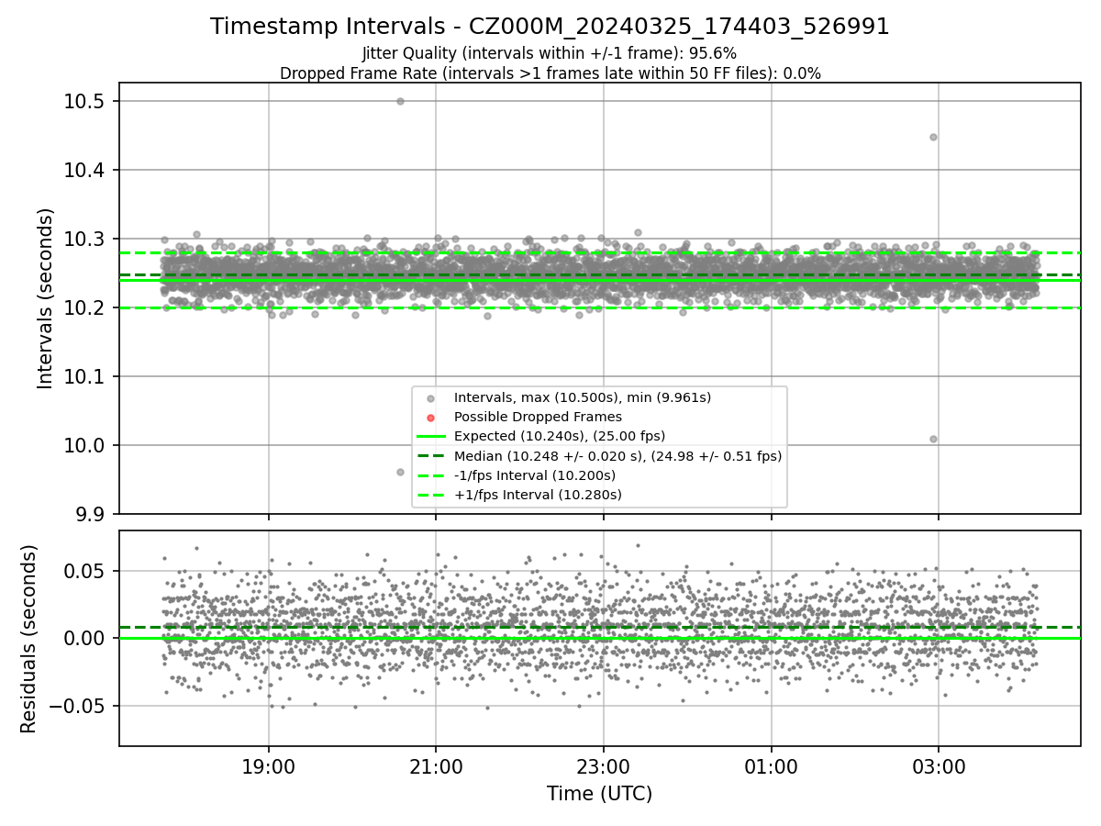The width and height of the screenshot is (1101, 826).
Task: Select the Dropped Frame Rate 0.0% subtitle
Action: pyautogui.click(x=550, y=73)
